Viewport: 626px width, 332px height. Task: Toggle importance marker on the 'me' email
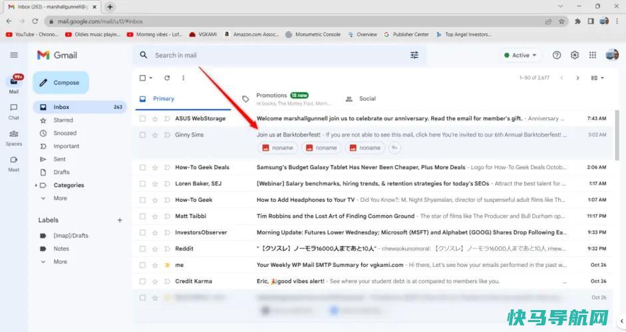pos(167,265)
